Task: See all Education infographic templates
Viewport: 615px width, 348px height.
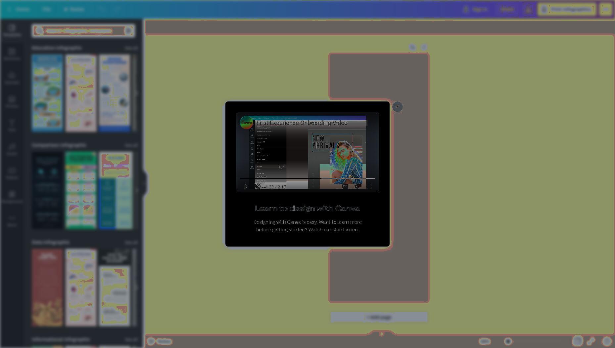Action: click(x=131, y=48)
